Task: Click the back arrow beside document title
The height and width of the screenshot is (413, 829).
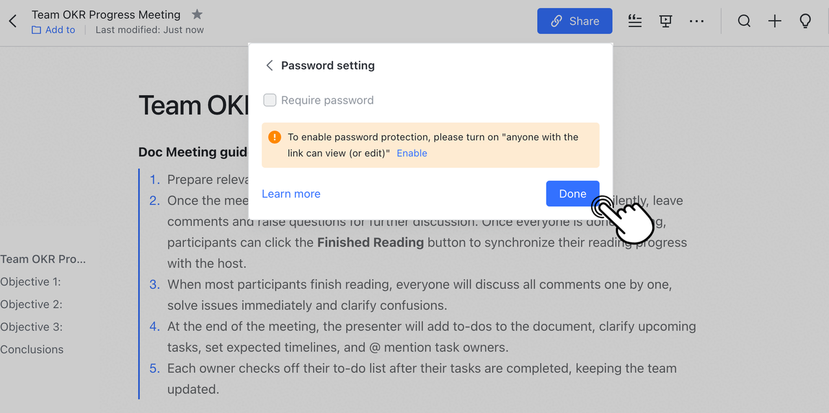Action: point(13,21)
